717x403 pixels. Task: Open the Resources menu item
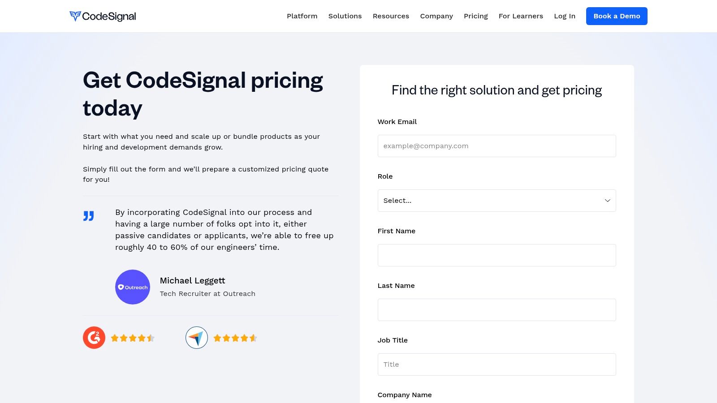click(391, 16)
